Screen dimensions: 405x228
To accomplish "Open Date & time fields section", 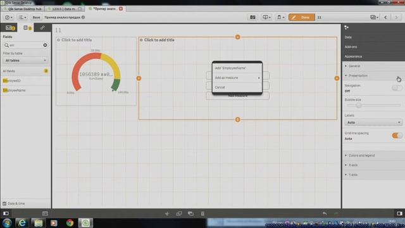I will point(25,203).
